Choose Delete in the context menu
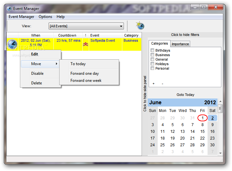Image resolution: width=232 pixels, height=171 pixels. pyautogui.click(x=41, y=83)
